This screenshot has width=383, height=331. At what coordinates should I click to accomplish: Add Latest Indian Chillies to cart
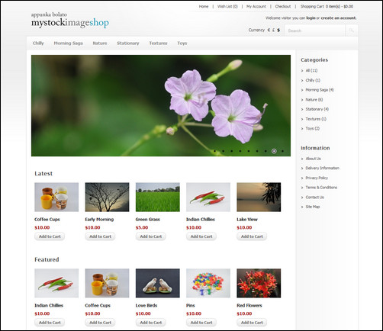coord(201,236)
